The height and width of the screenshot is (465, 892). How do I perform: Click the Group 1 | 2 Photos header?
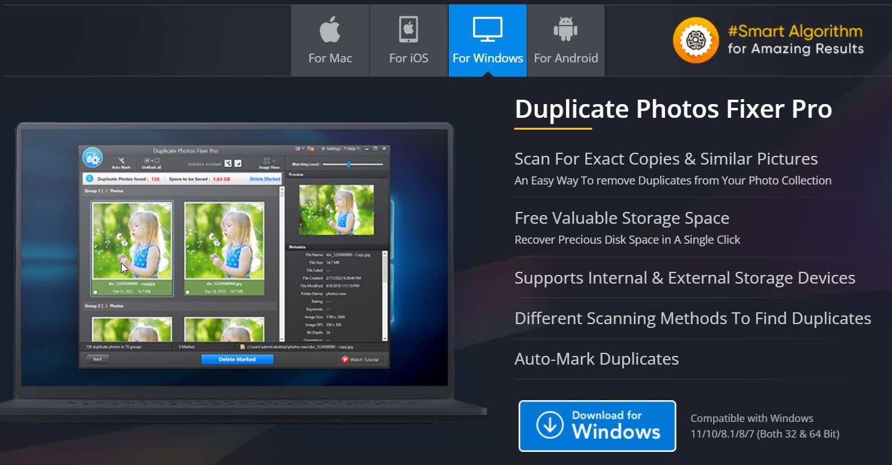point(104,191)
